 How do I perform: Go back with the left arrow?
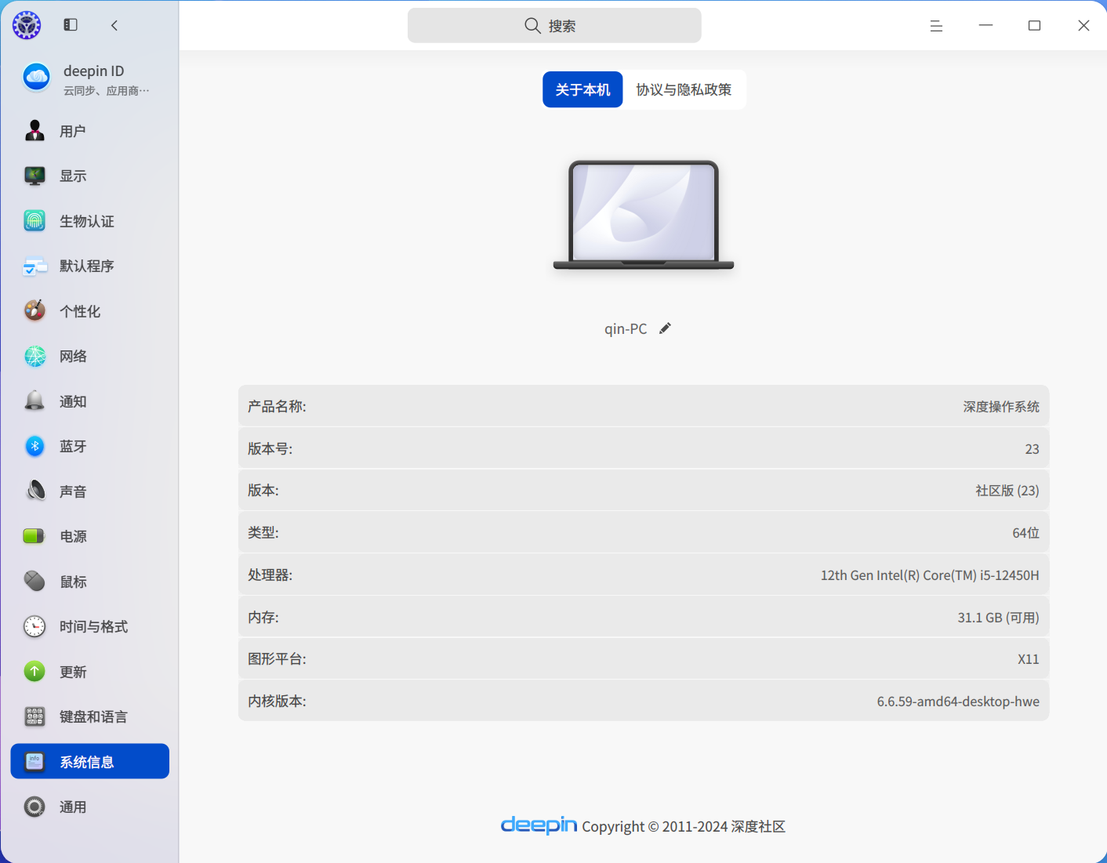point(114,25)
